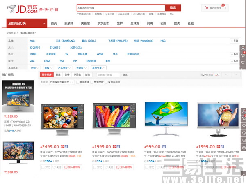Open the 大家说 filter dropdown
Image resolution: width=246 pixels, height=185 pixels.
click(x=82, y=68)
